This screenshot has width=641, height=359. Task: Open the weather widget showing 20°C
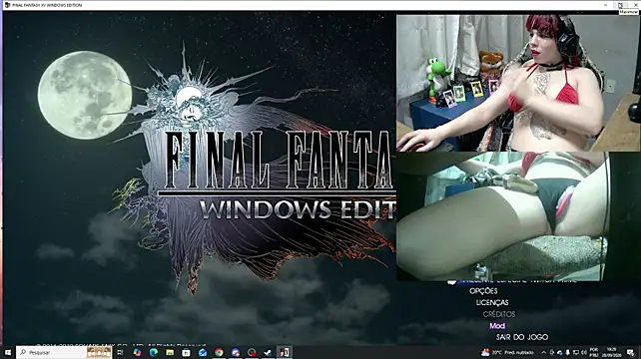(508, 352)
